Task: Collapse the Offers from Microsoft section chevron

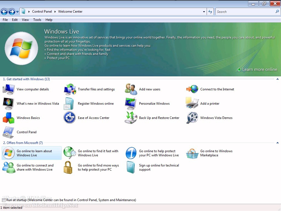Action: click(x=277, y=143)
